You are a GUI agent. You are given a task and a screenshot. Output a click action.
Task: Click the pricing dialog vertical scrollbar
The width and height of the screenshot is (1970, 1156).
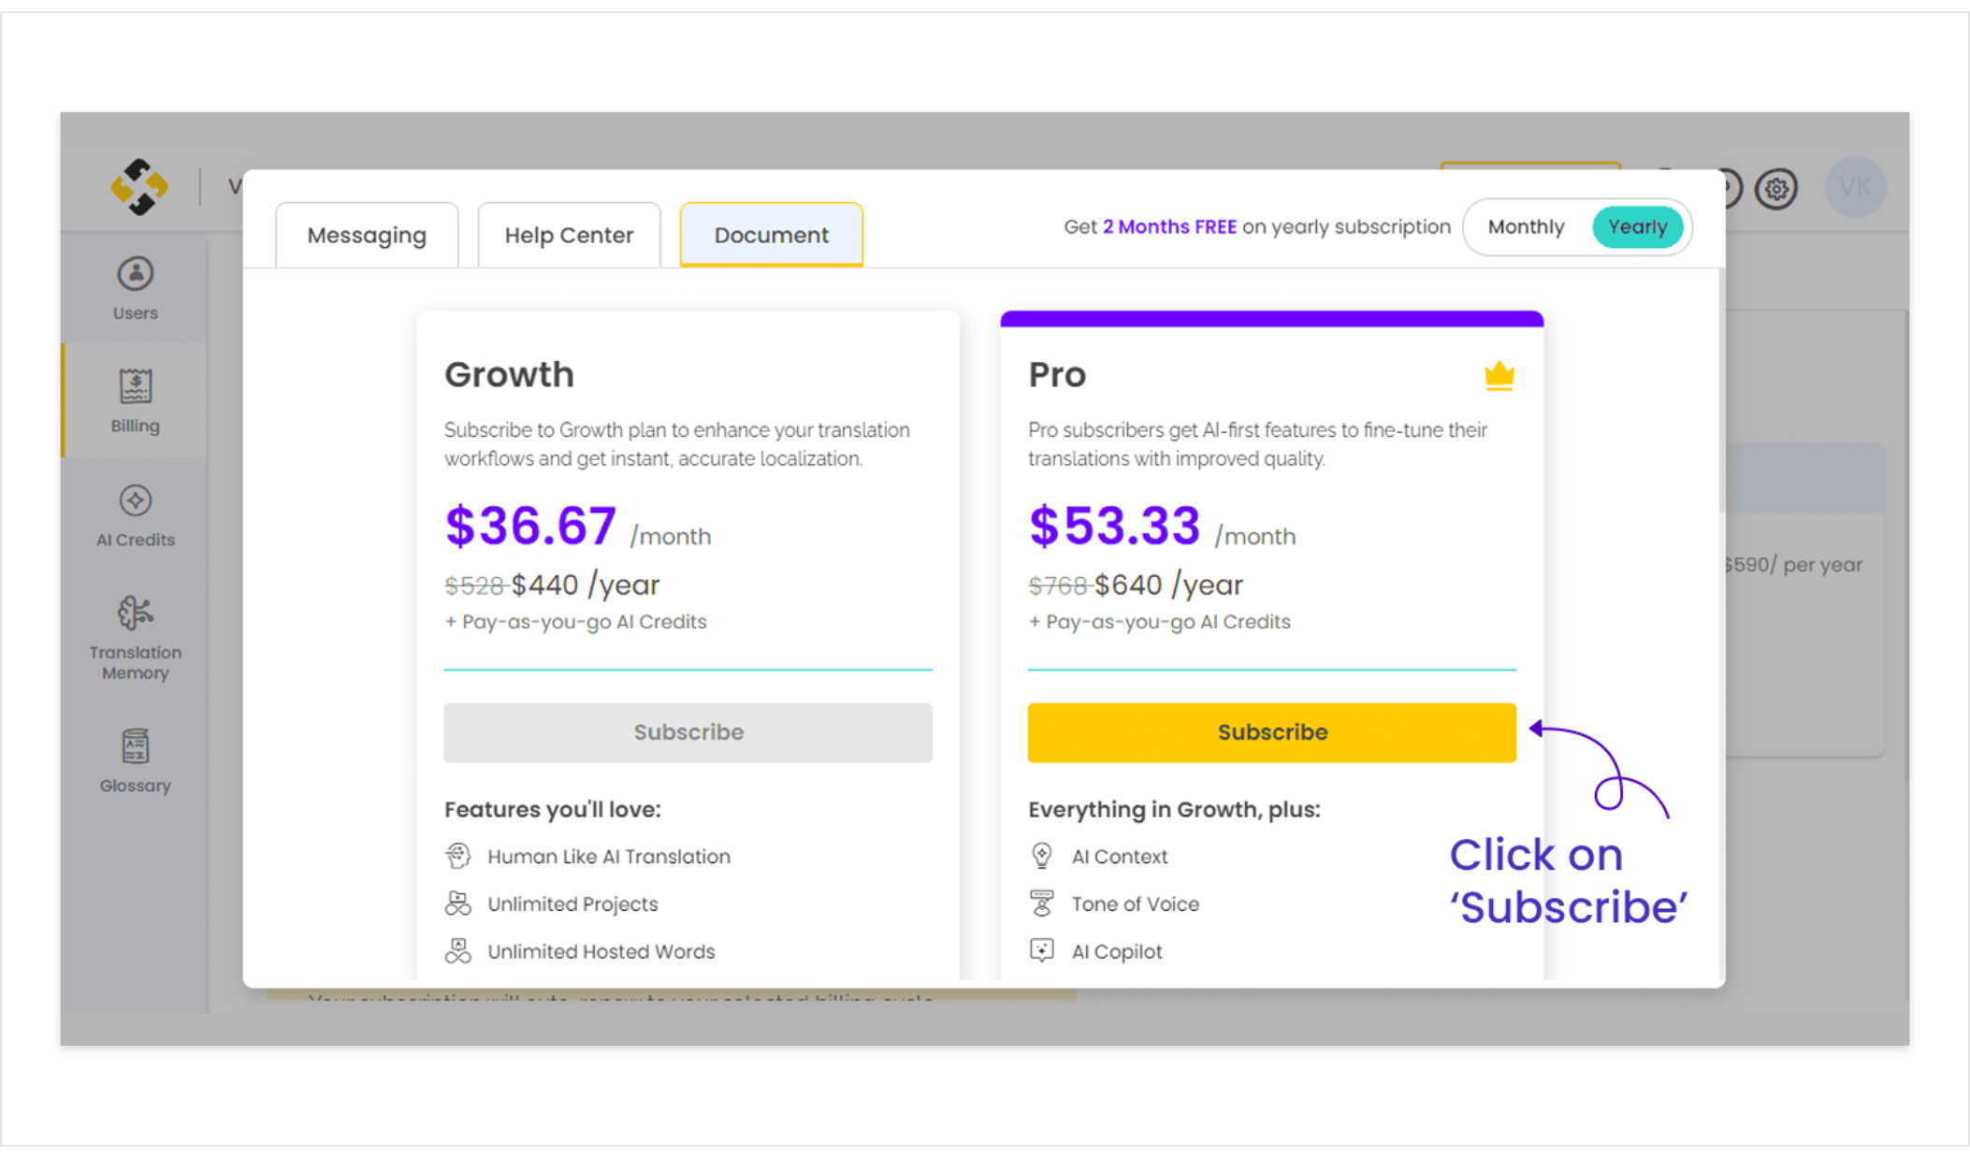coord(1720,391)
